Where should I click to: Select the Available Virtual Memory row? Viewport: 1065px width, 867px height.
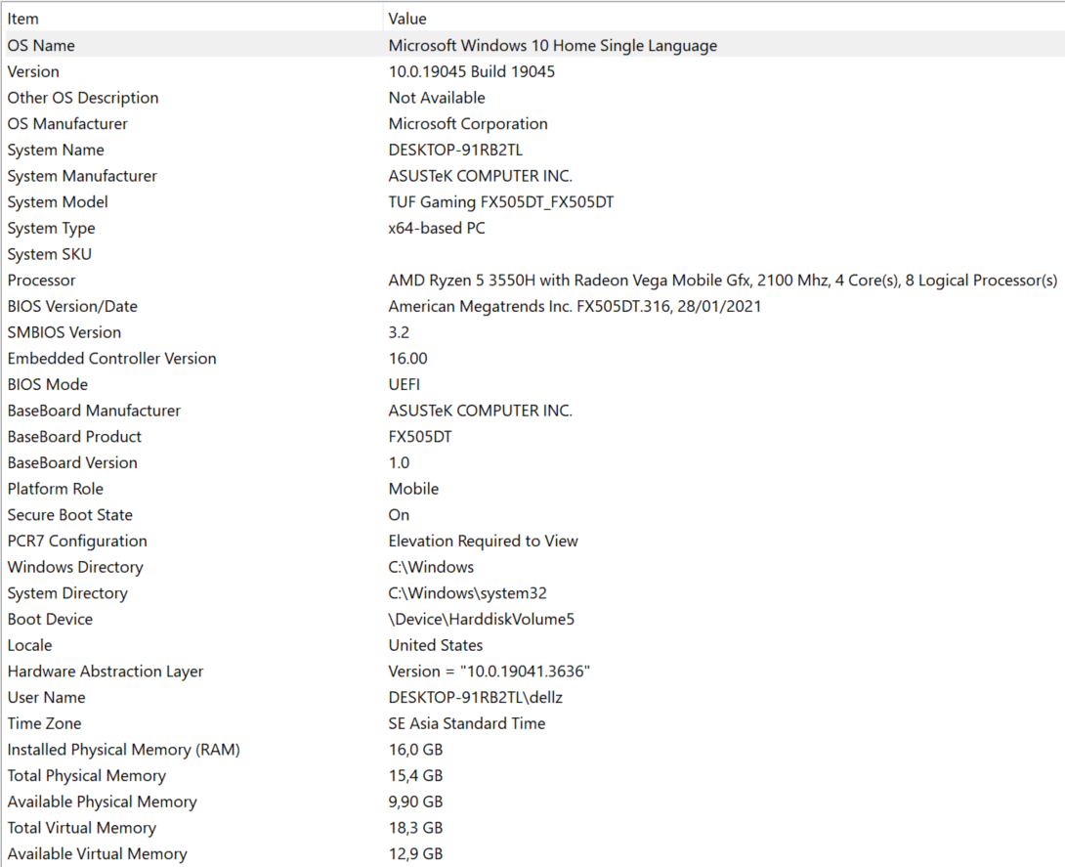[195, 853]
